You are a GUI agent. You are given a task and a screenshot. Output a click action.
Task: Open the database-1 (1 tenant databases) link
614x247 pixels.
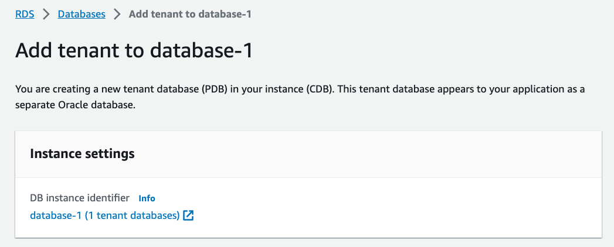pos(104,215)
